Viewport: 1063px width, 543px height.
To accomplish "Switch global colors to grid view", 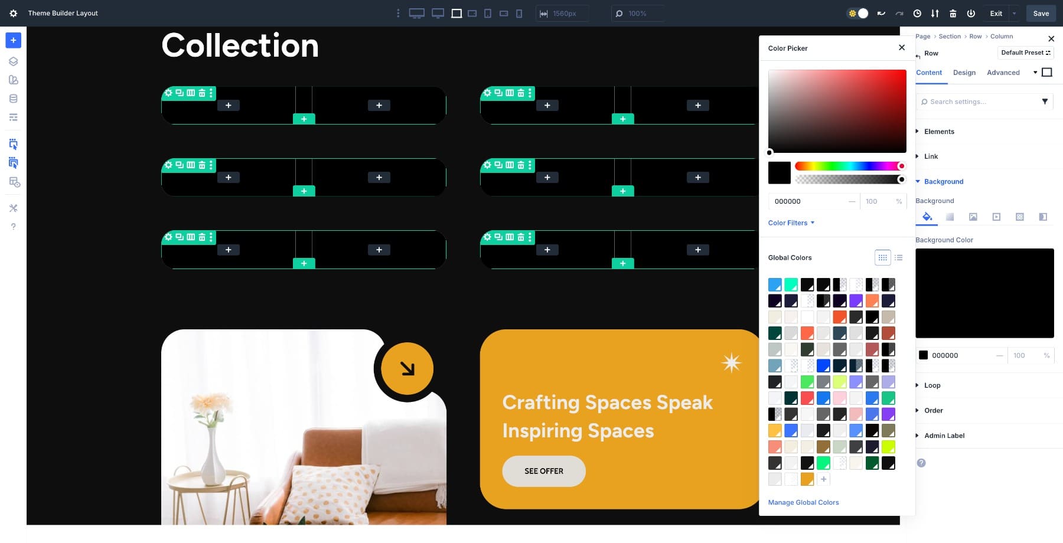I will (x=882, y=258).
